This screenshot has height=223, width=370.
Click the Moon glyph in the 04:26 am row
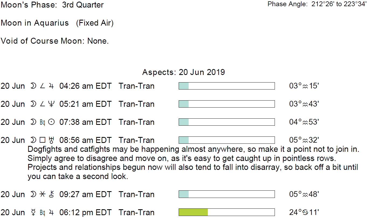[x=33, y=86]
